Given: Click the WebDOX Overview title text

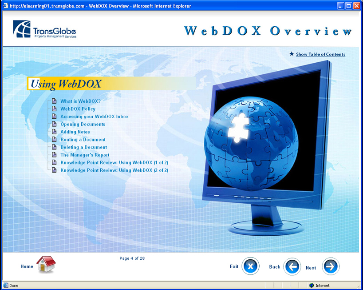Looking at the screenshot, I should pos(268,31).
